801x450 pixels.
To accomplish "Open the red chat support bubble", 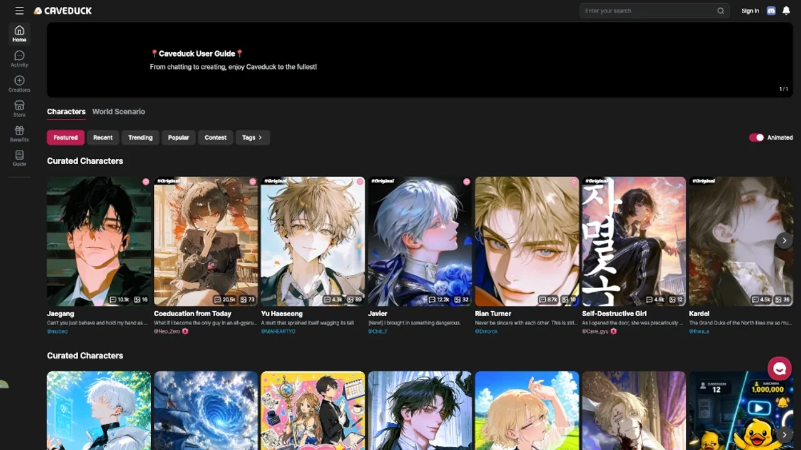I will coord(779,369).
